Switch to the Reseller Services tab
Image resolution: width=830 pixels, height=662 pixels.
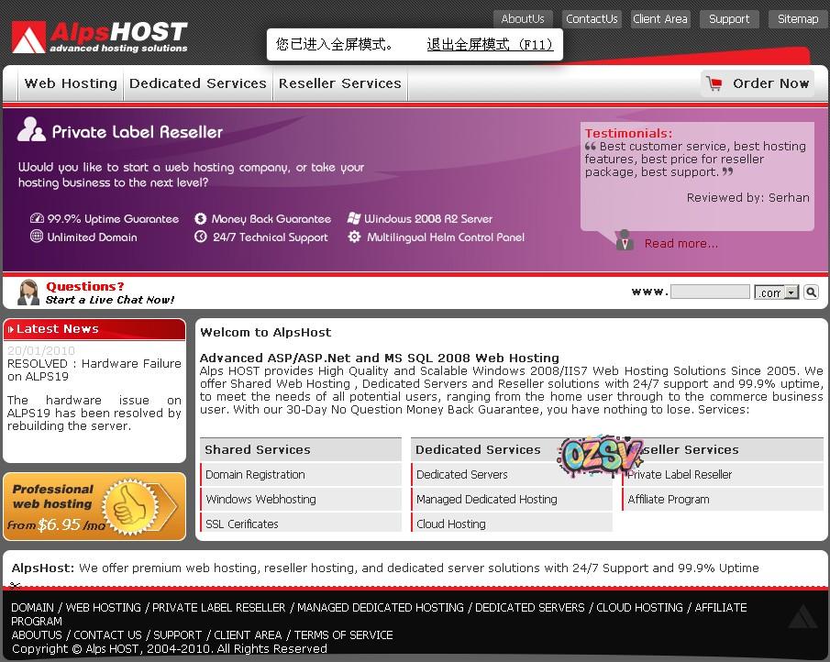coord(340,83)
